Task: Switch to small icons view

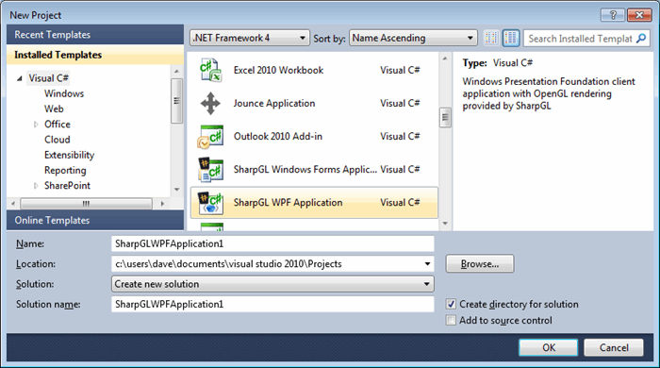Action: point(491,38)
